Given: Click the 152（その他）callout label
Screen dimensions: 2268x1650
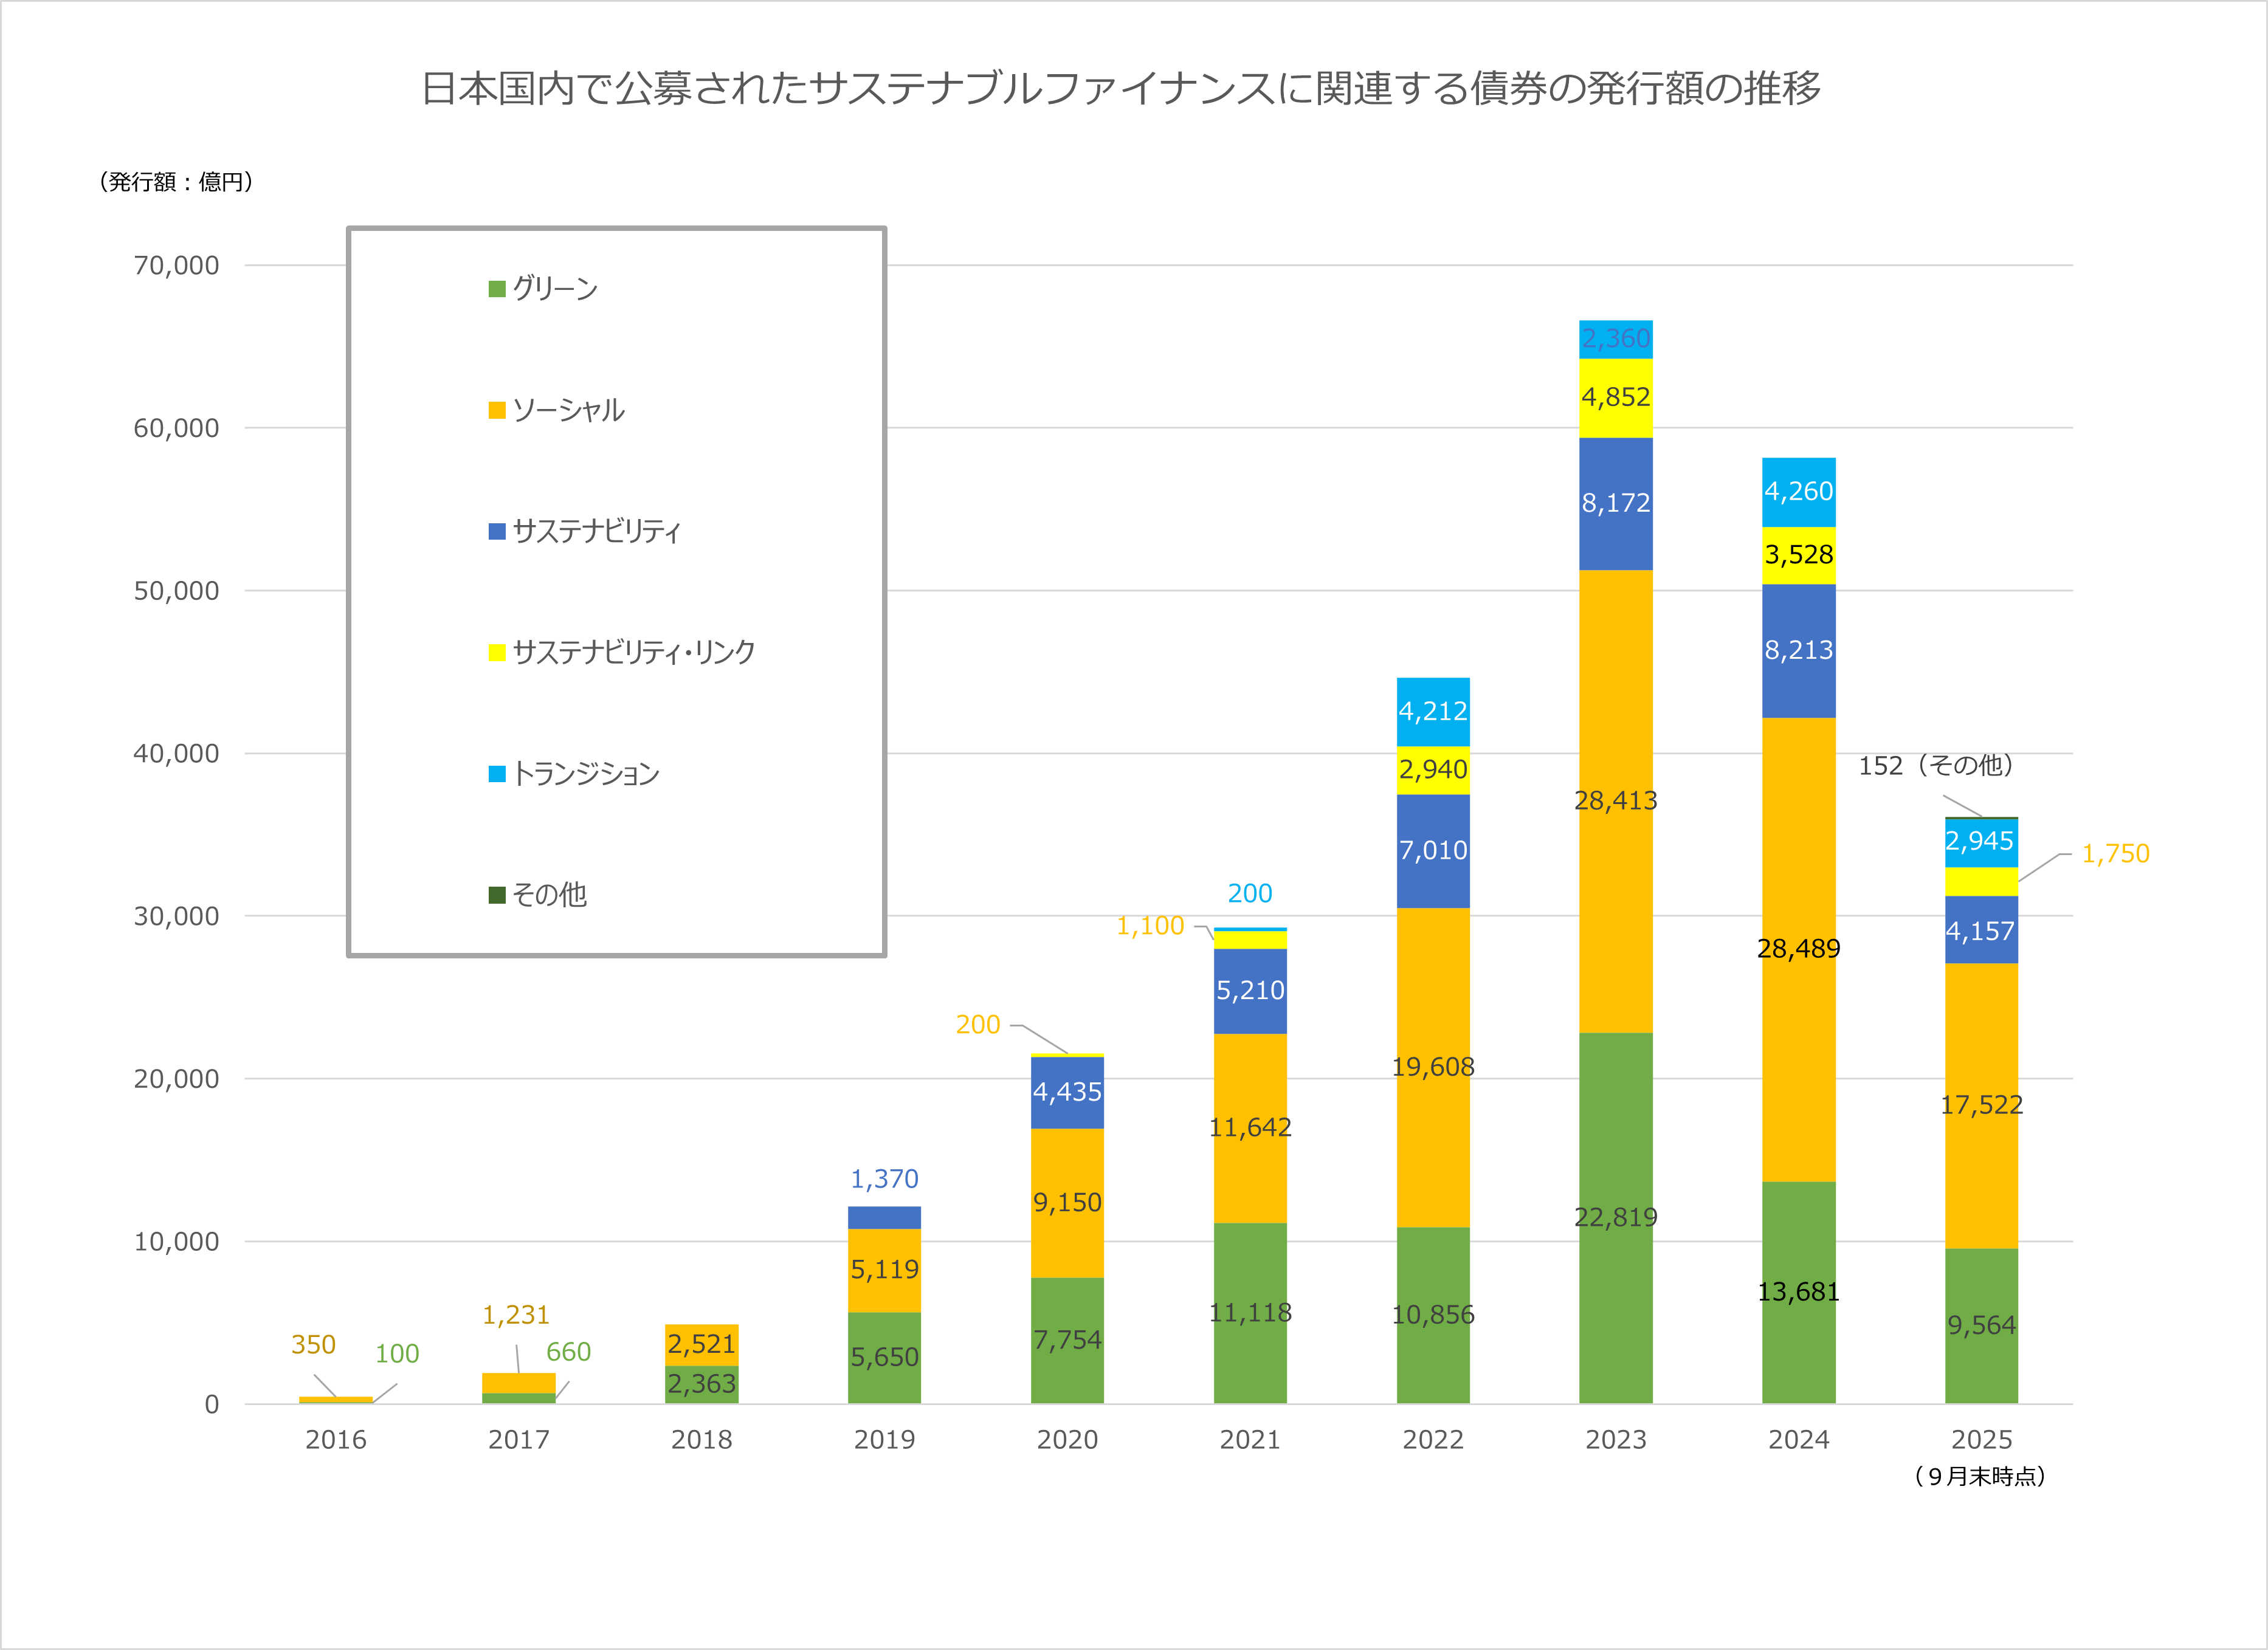Looking at the screenshot, I should point(1935,766).
